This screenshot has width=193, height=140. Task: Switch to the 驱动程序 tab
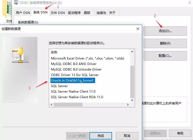click(x=74, y=13)
